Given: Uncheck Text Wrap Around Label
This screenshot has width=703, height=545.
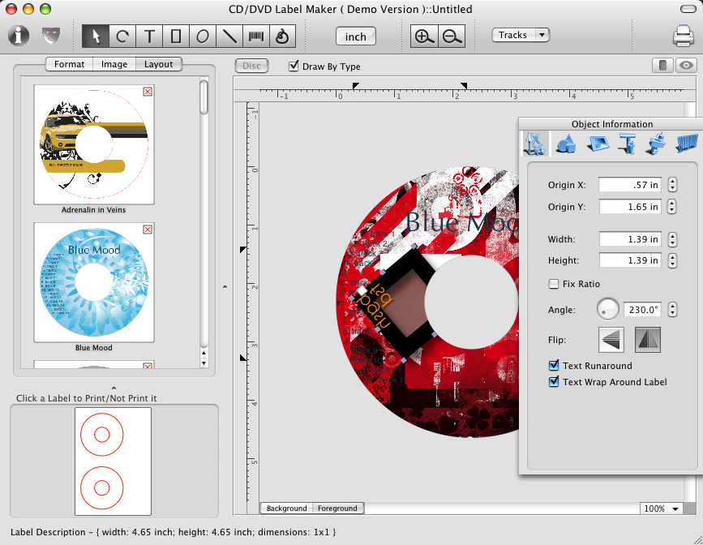Looking at the screenshot, I should click(554, 382).
